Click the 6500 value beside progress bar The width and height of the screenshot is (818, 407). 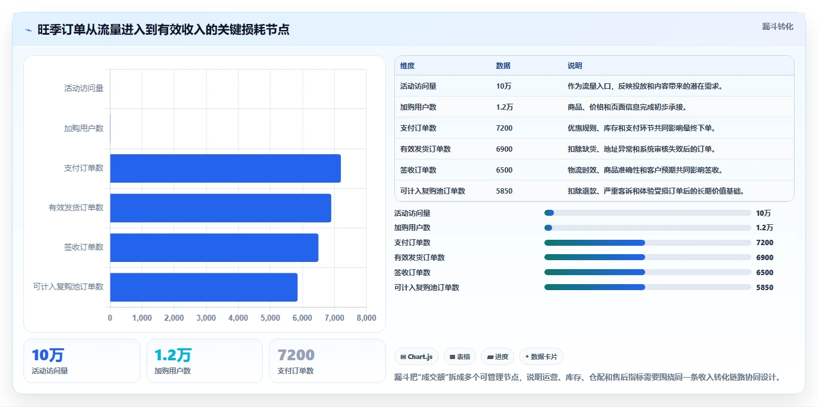[x=765, y=272]
